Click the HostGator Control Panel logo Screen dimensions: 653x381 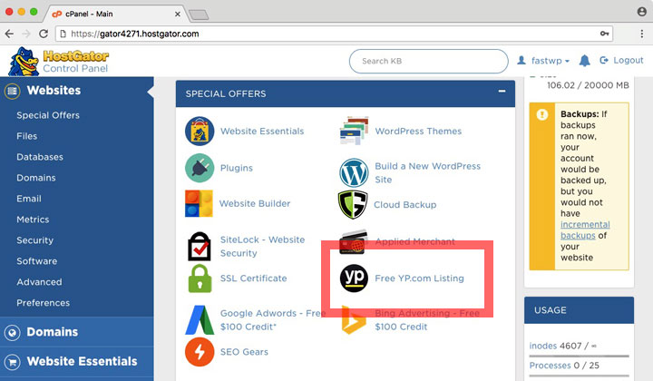pos(58,61)
